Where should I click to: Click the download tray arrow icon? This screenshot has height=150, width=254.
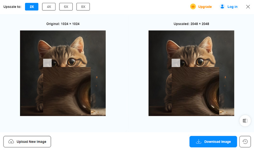click(199, 142)
